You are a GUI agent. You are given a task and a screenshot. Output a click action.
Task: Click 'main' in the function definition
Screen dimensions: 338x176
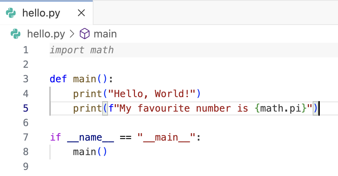84,79
